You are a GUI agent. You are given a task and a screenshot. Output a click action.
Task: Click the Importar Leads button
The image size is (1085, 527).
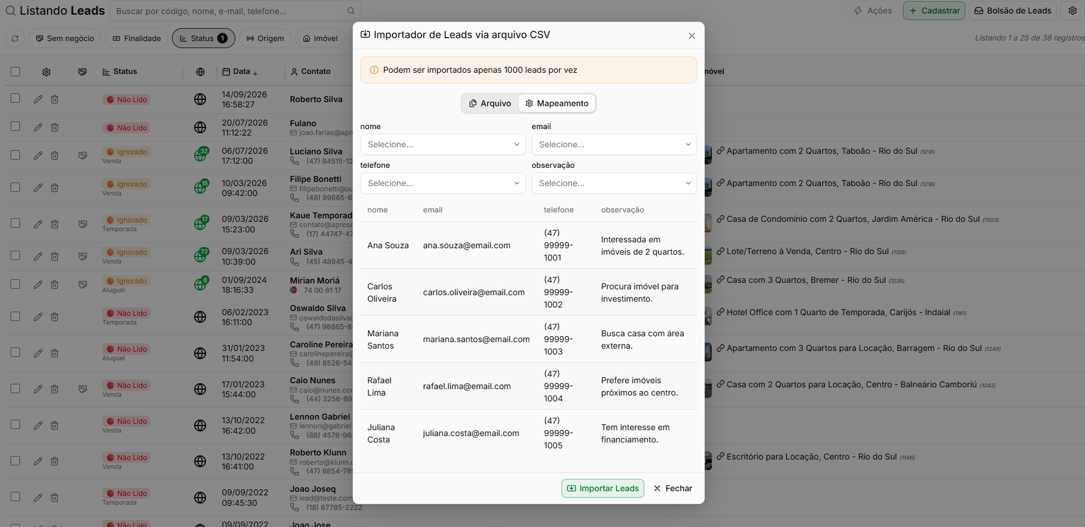603,488
